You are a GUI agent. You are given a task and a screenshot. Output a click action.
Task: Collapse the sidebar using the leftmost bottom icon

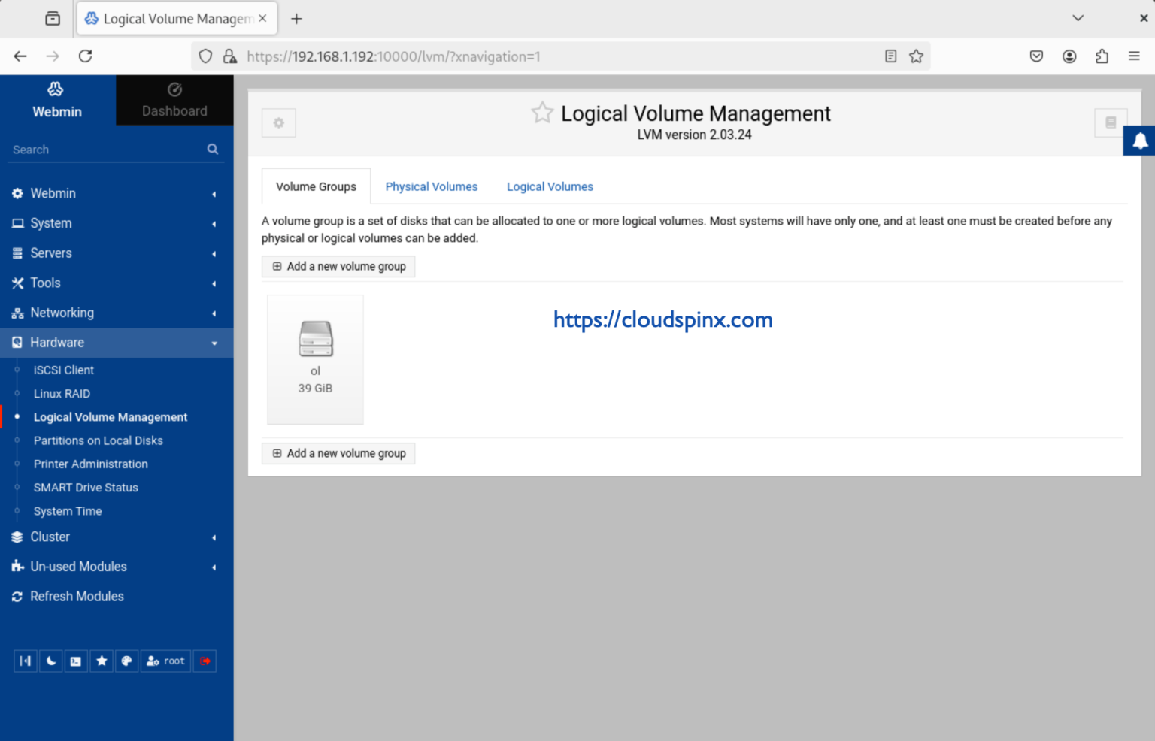(x=25, y=661)
